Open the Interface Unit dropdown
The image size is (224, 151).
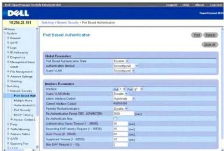(122, 89)
